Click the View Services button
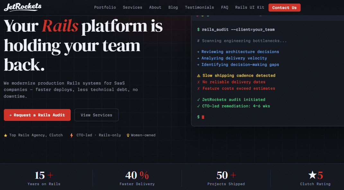 pos(97,115)
